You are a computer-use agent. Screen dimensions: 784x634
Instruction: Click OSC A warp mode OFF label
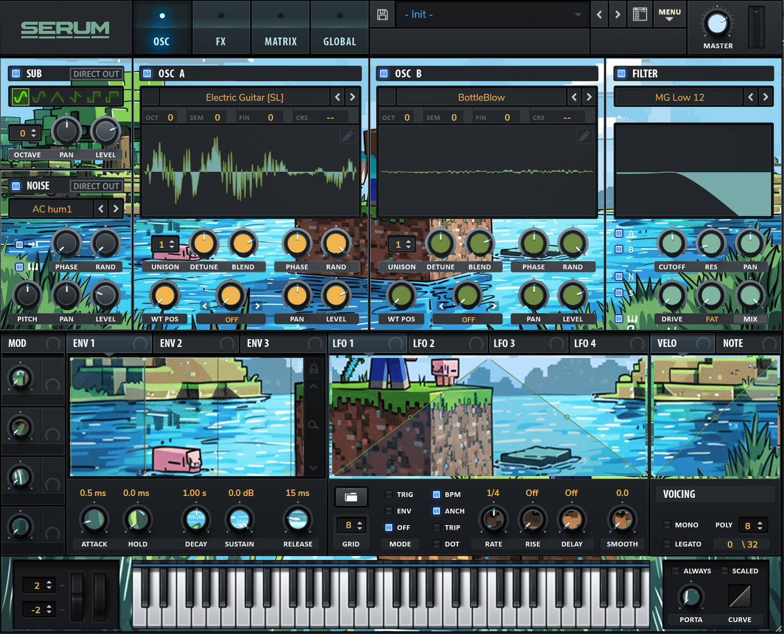pos(232,320)
